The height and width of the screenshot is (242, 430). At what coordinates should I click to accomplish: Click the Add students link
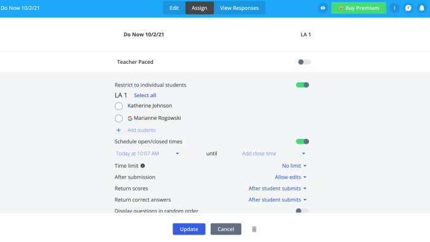(x=141, y=130)
